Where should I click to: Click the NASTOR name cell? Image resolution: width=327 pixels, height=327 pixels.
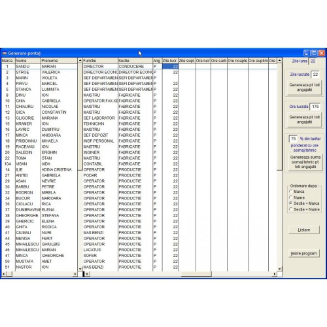coord(28,267)
